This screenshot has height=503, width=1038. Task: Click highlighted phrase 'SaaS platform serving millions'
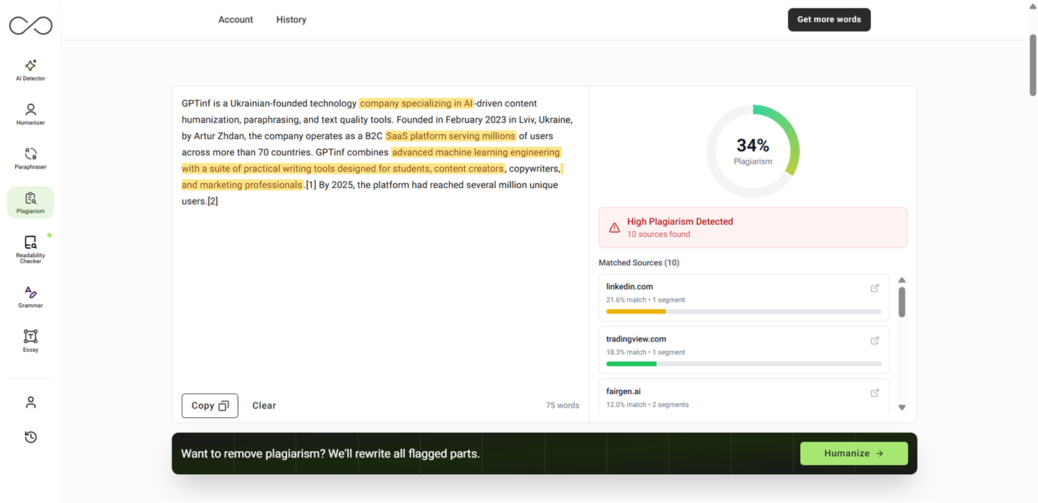[451, 135]
